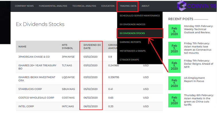
Task: Click ISHARES 20+ YEAR TREASURY BO cell
Action: tap(37, 67)
